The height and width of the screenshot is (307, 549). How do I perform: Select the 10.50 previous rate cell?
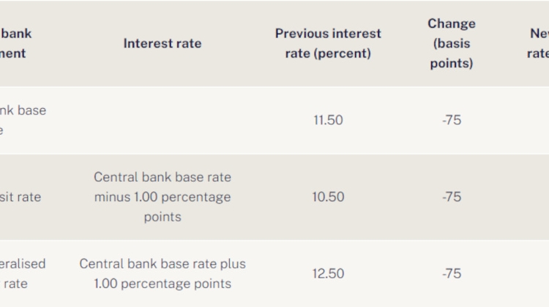[x=328, y=197]
